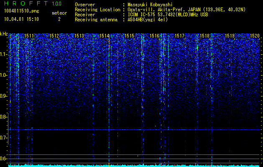
Task: Click the Receiver label
Action: coord(85,15)
